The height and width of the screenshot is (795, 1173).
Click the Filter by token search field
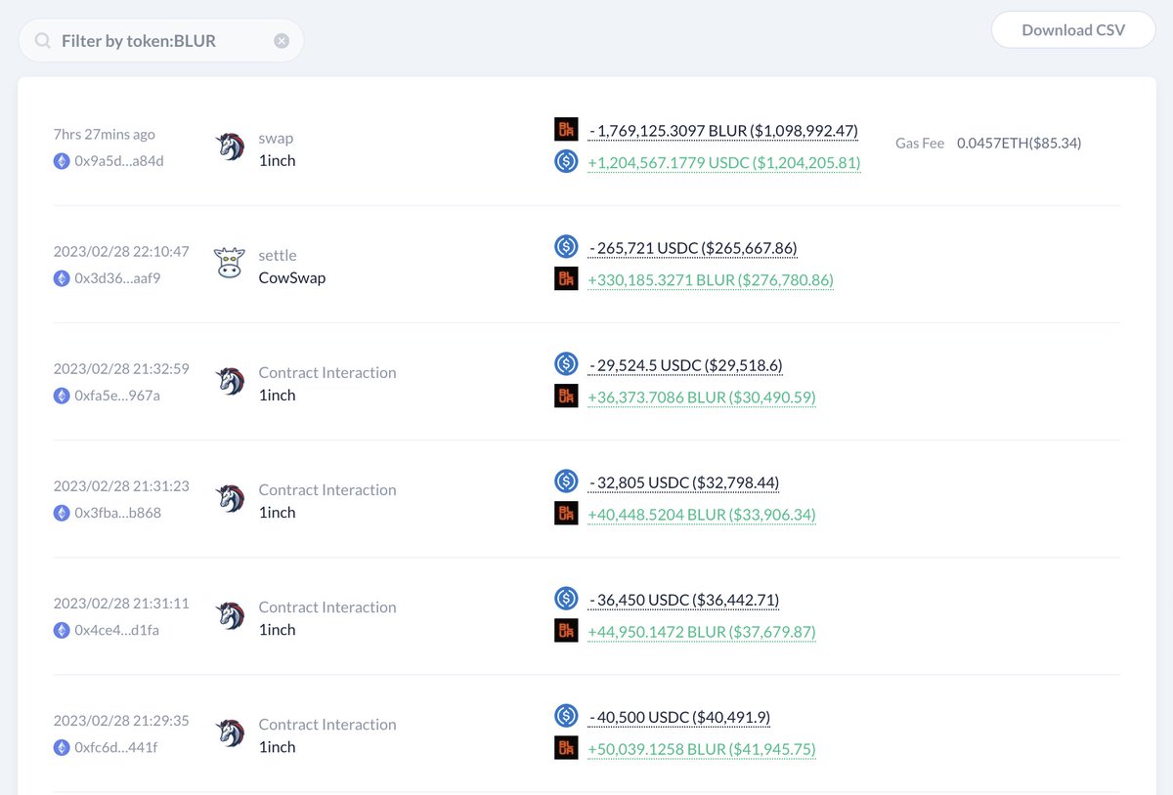click(x=161, y=41)
